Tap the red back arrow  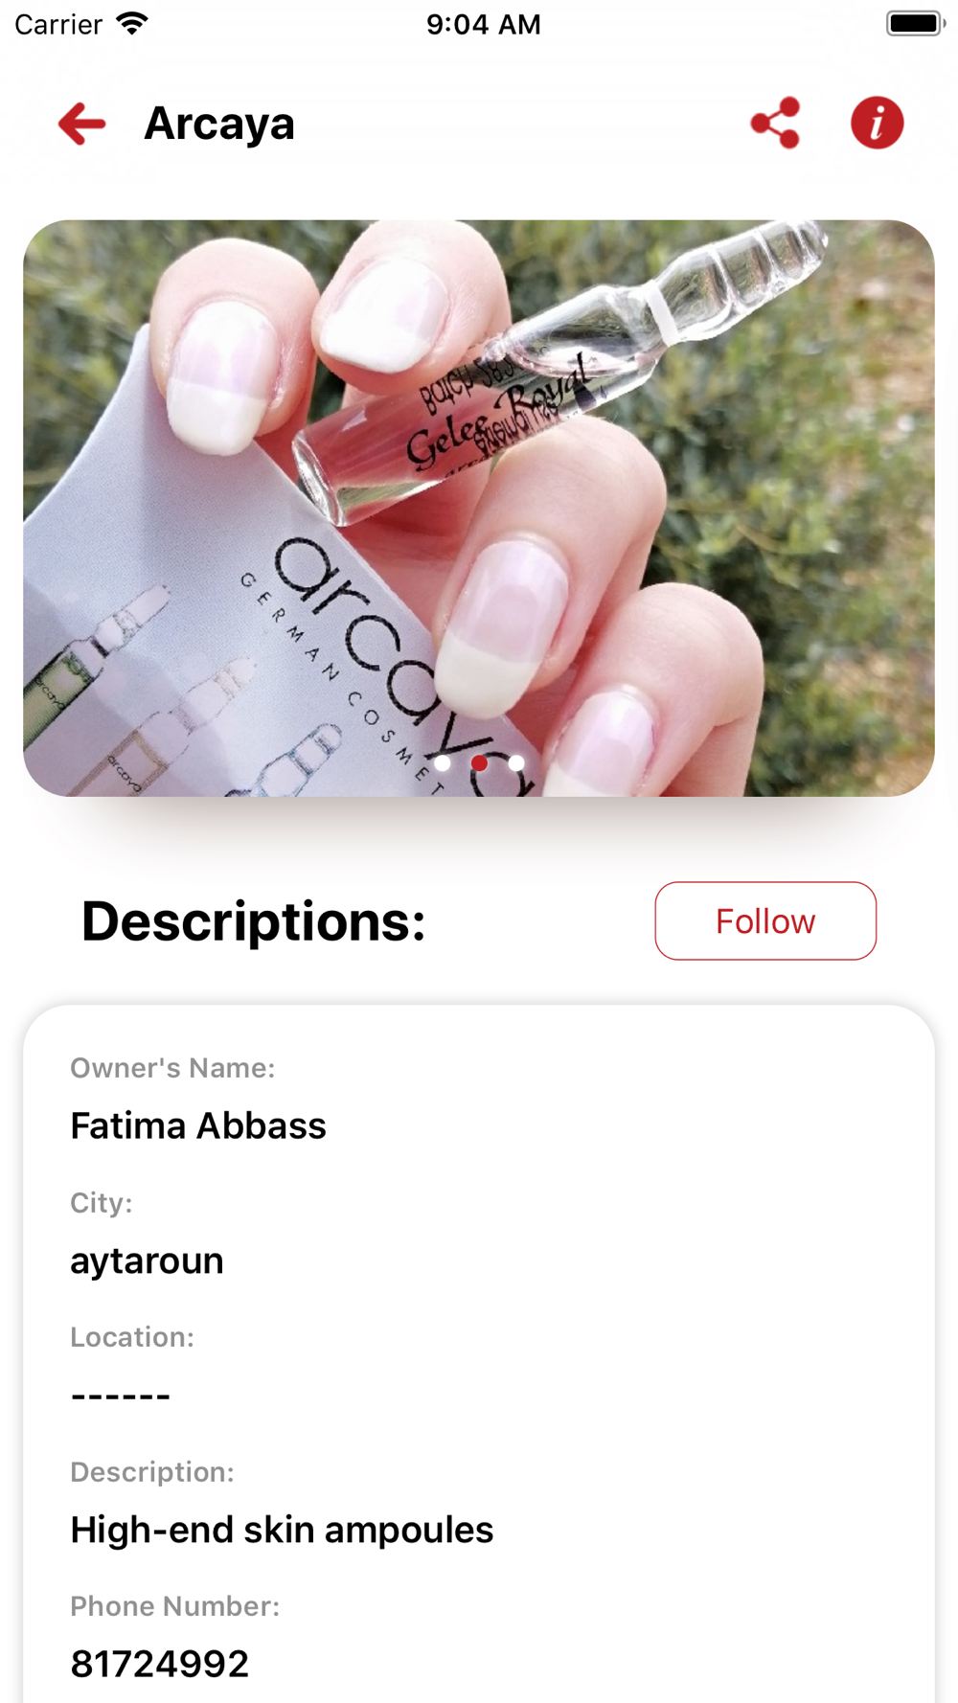(81, 124)
